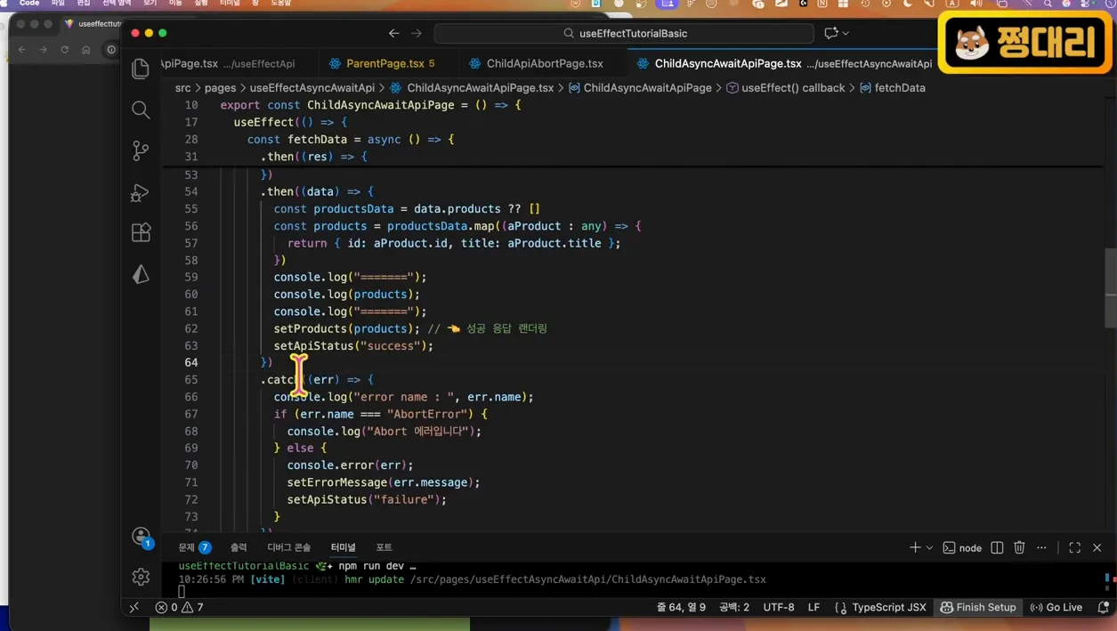Start Go Live server
This screenshot has width=1117, height=631.
pyautogui.click(x=1056, y=607)
